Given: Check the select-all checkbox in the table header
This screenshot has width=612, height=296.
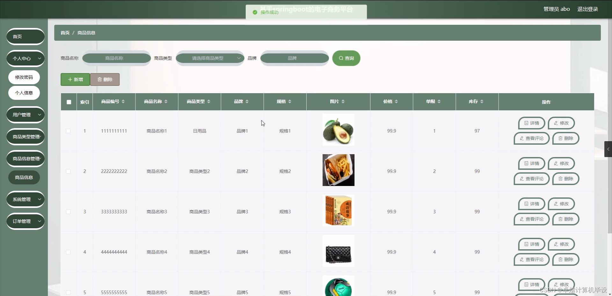Looking at the screenshot, I should [69, 102].
